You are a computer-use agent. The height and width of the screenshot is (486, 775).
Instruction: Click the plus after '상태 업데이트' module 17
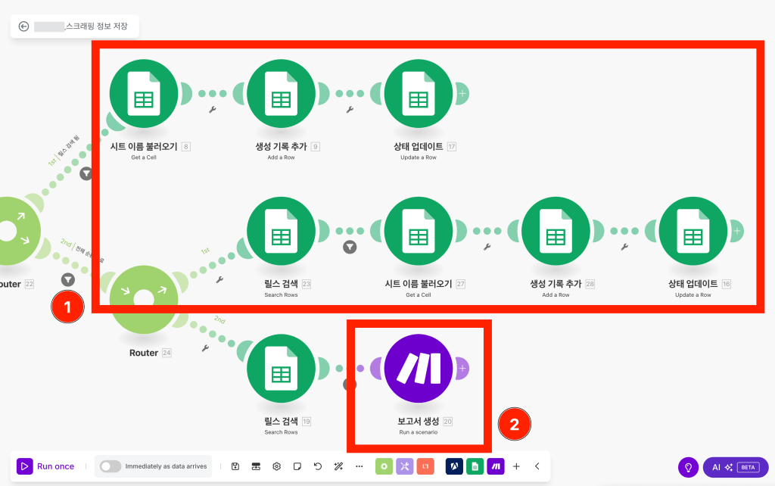pos(462,94)
